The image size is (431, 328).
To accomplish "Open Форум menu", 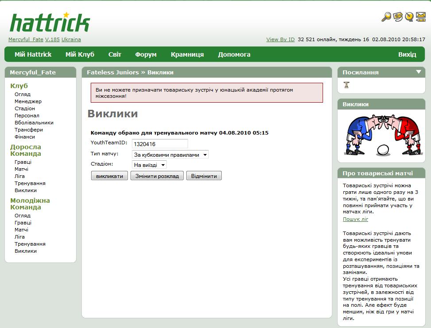I will (x=146, y=54).
